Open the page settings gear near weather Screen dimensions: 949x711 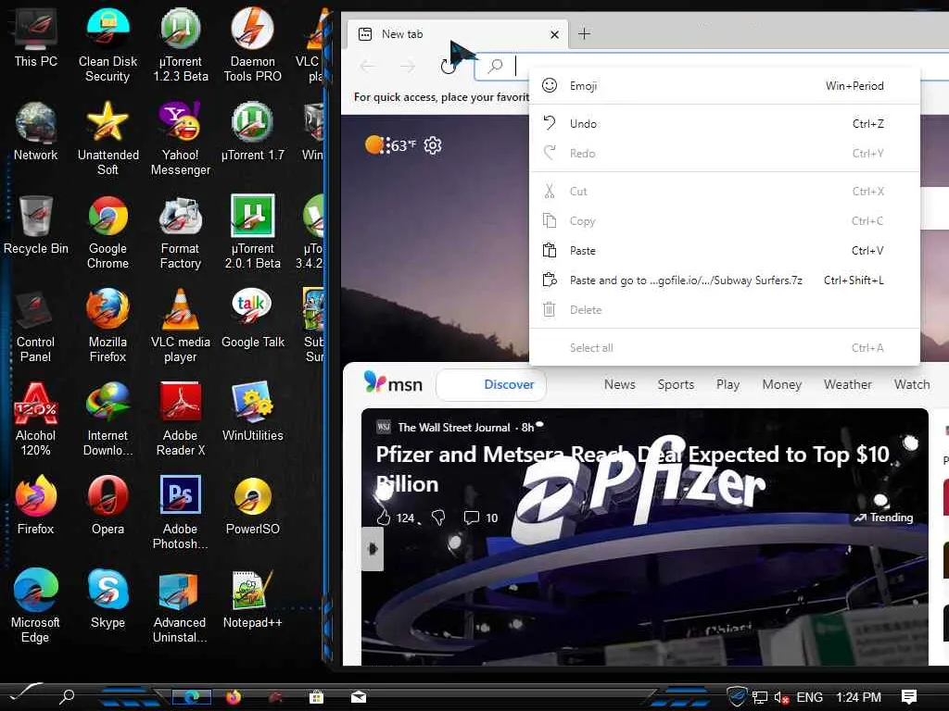tap(433, 145)
